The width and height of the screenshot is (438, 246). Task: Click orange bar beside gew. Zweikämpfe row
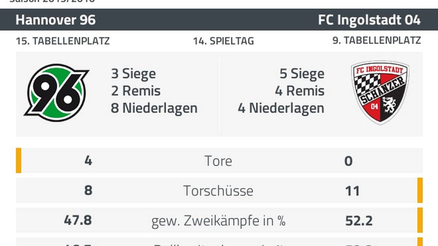point(420,220)
